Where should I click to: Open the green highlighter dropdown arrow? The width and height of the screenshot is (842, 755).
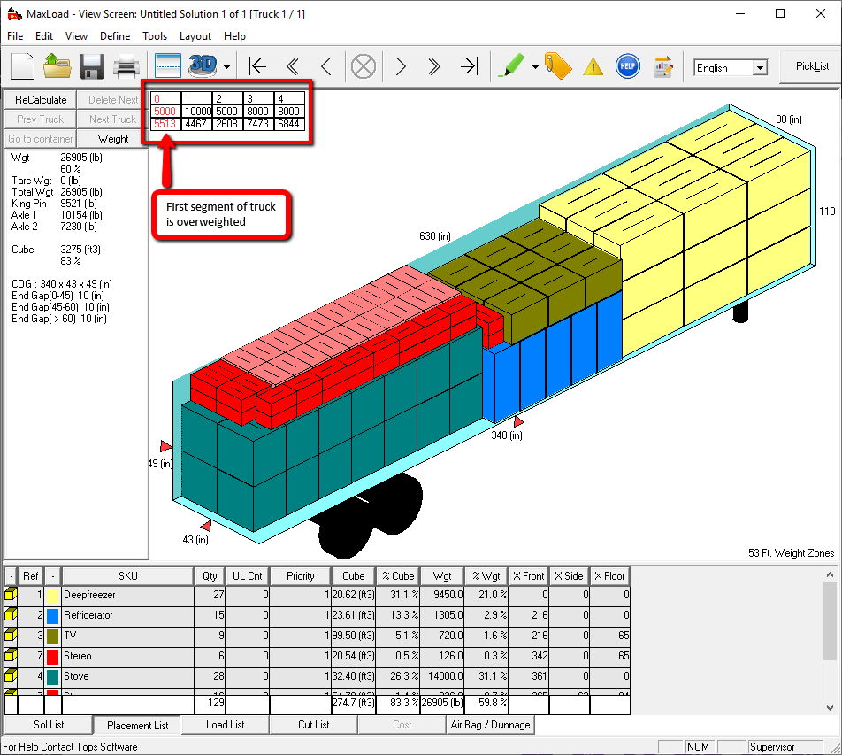[535, 67]
